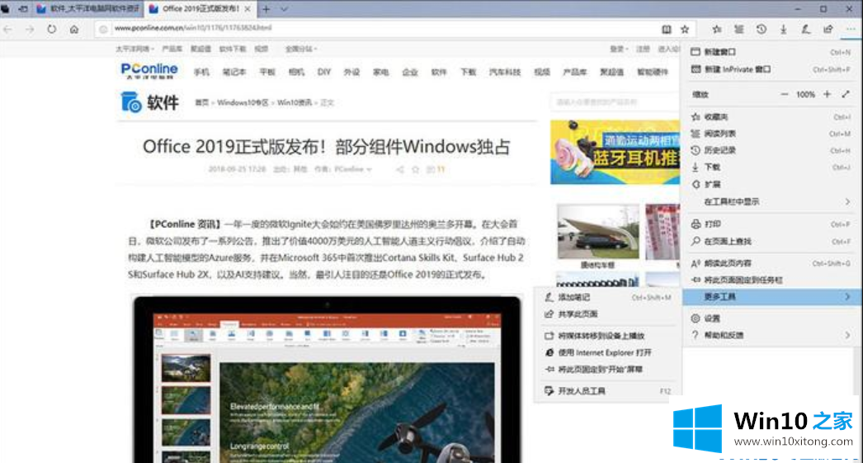
Task: Expand the 更多工具 submenu
Action: [771, 297]
